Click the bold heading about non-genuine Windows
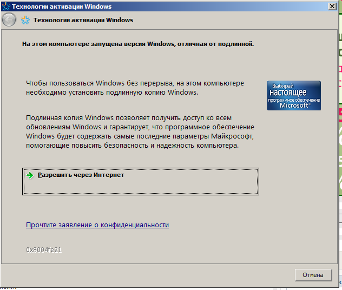 [x=138, y=43]
